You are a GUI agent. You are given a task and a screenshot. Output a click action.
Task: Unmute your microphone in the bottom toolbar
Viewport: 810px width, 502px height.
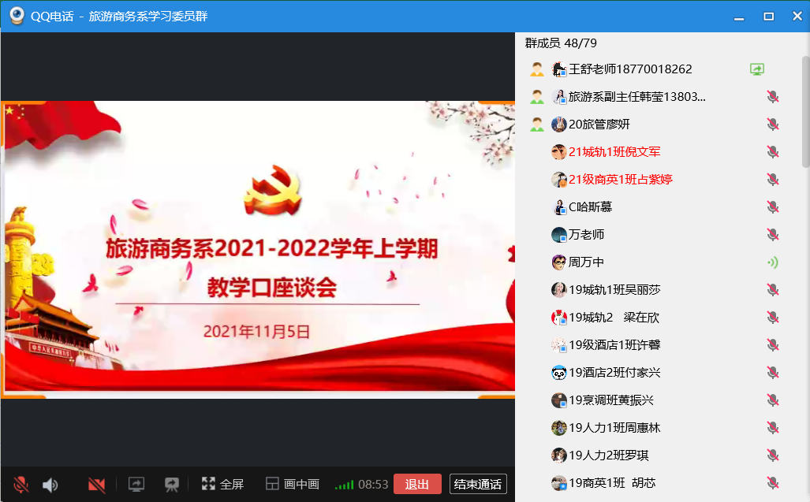21,485
